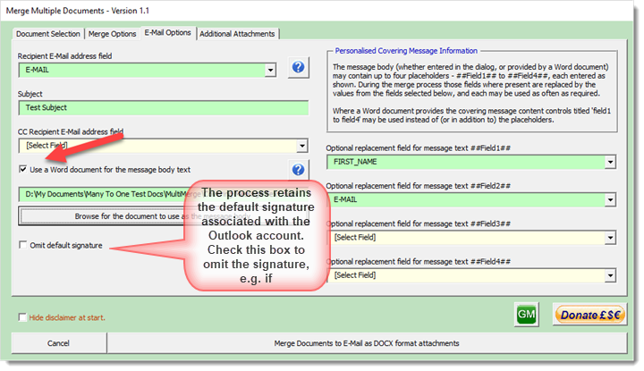Toggle Use a Word document for message body
644x371 pixels.
[x=23, y=169]
